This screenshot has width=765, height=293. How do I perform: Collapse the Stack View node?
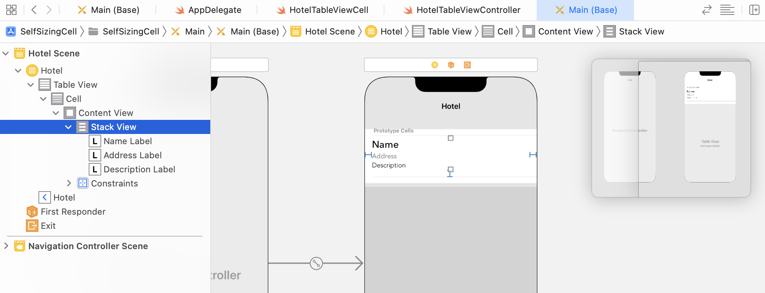point(68,127)
